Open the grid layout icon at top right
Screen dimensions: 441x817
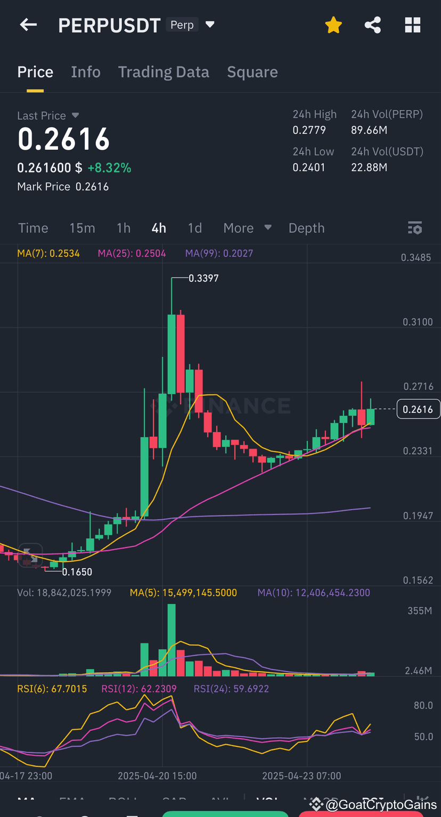coord(413,24)
